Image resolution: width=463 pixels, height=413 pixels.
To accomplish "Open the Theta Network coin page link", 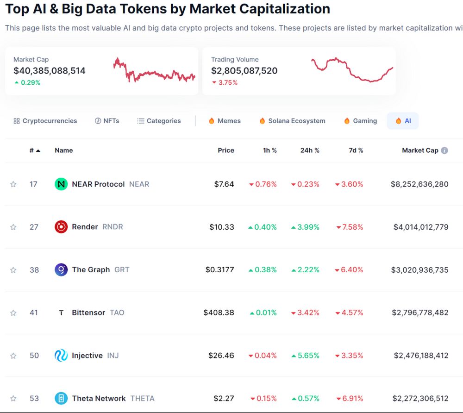I will point(99,398).
